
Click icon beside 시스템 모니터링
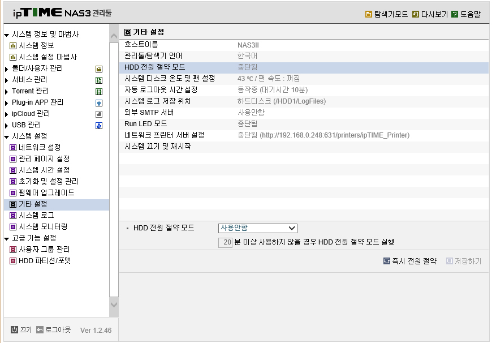click(13, 227)
